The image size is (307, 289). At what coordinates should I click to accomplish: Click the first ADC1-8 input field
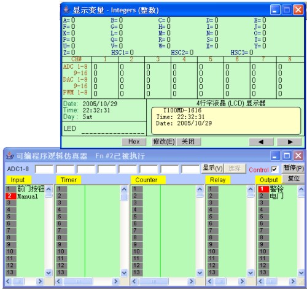pyautogui.click(x=44, y=169)
